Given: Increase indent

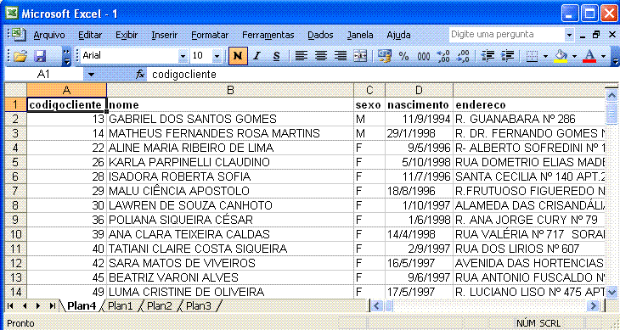Looking at the screenshot, I should 507,57.
